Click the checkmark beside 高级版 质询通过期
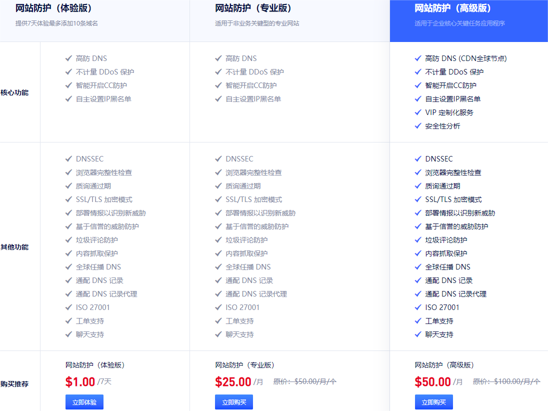Viewport: 548px width, 411px height. [x=418, y=186]
